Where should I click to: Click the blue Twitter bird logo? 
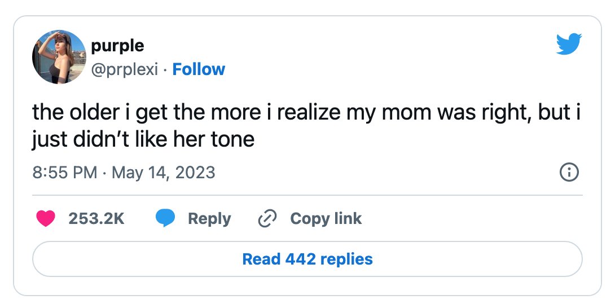pos(569,44)
